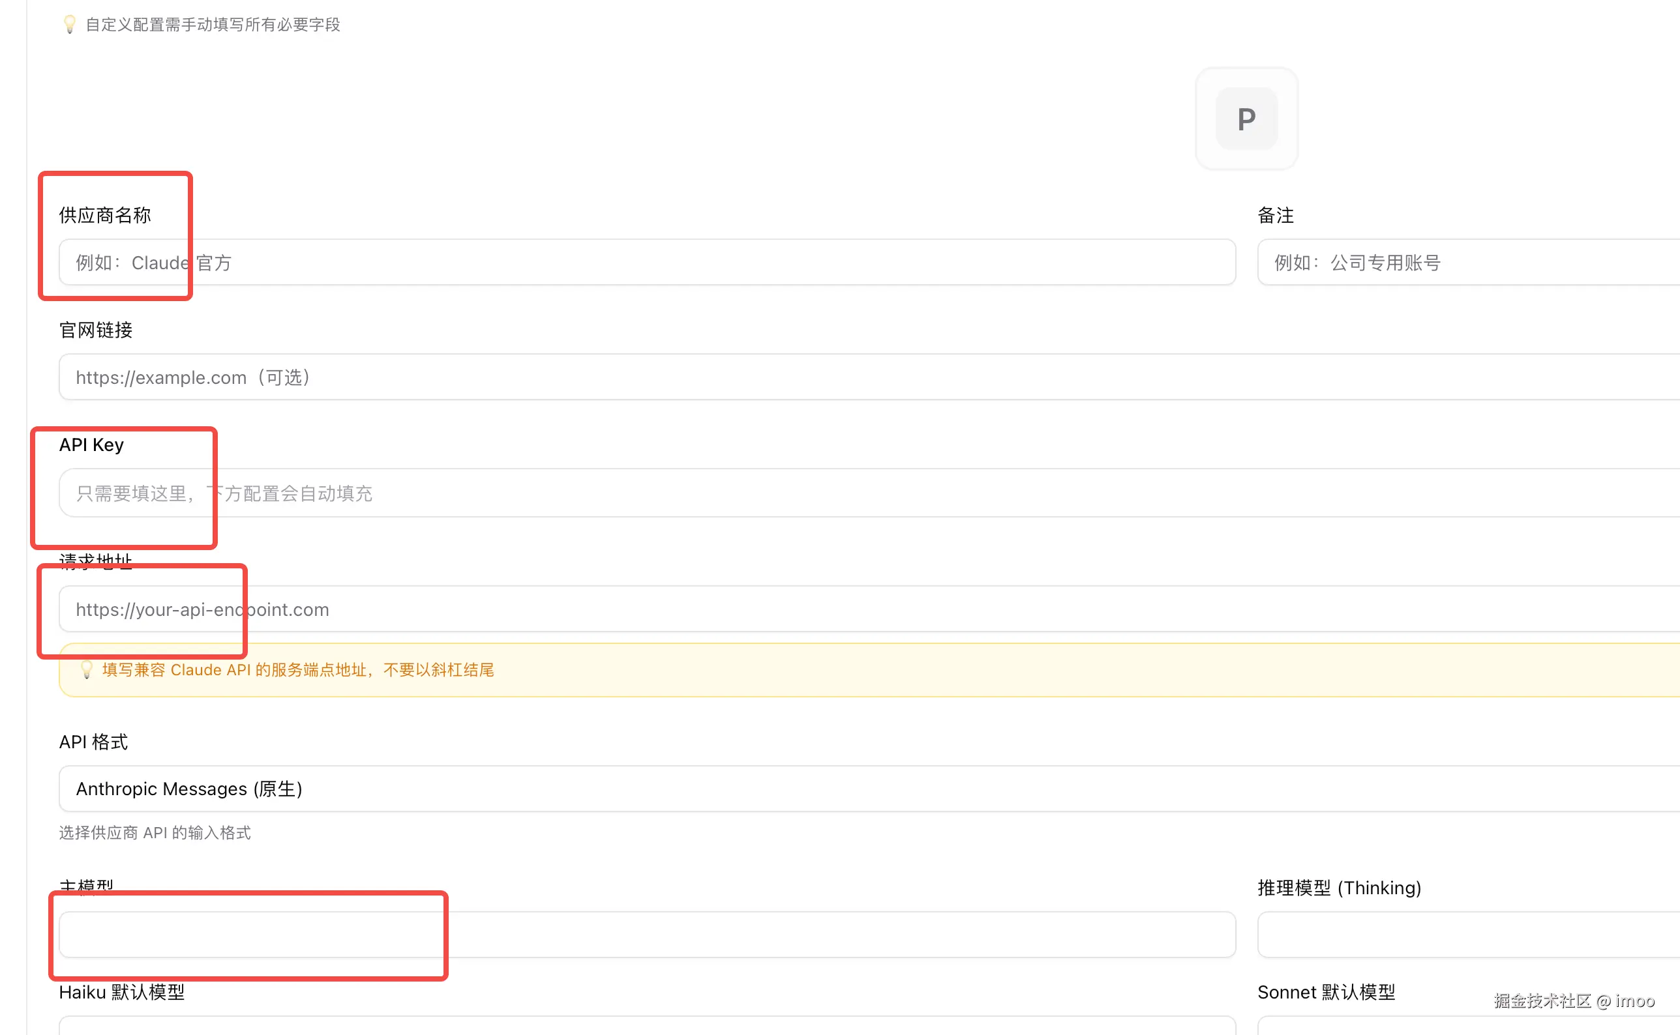Click the 填写兼容 Claude API hint text
This screenshot has height=1035, width=1680.
click(298, 669)
